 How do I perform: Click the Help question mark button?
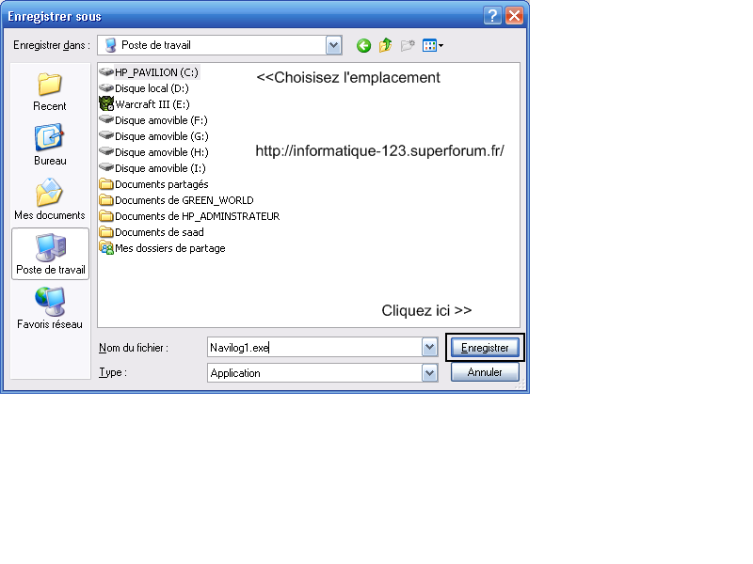[492, 16]
